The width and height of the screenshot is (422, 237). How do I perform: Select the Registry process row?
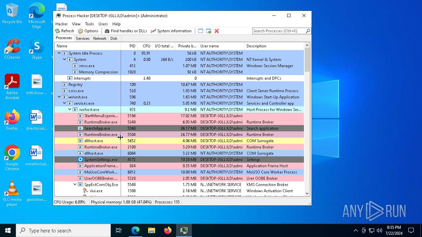pyautogui.click(x=179, y=84)
